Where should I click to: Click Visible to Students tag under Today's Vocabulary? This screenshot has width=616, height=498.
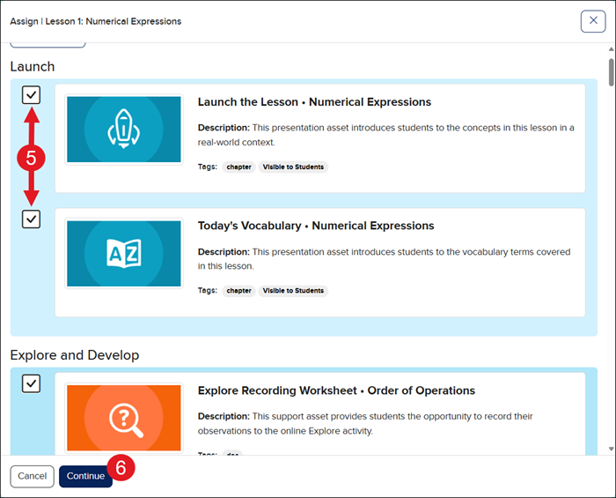293,290
